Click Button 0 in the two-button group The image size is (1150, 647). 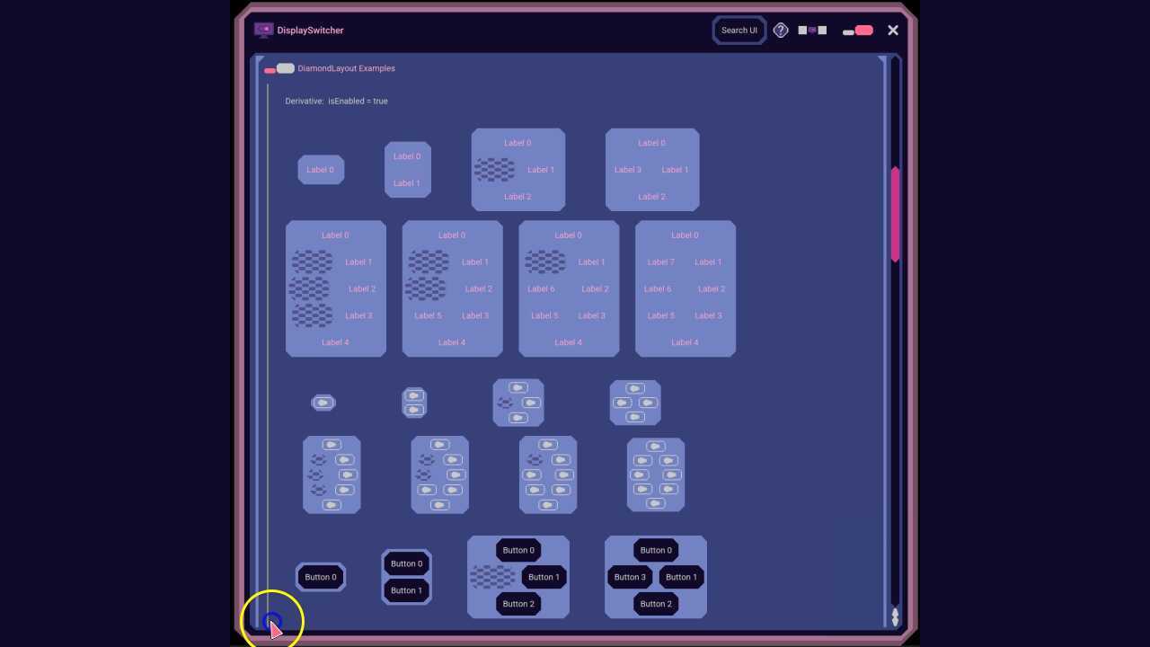(406, 563)
